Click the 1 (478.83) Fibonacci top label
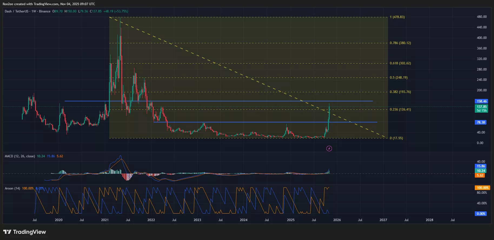Screen dimensions: 494x240 point(397,17)
